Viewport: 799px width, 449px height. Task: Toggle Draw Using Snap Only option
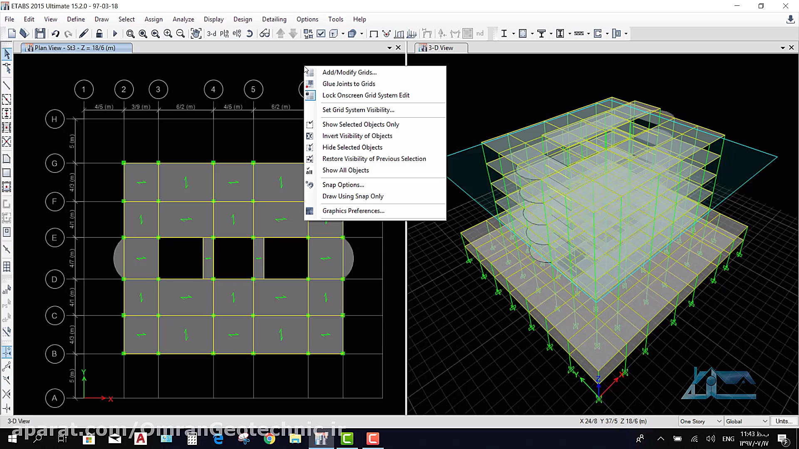pos(352,196)
